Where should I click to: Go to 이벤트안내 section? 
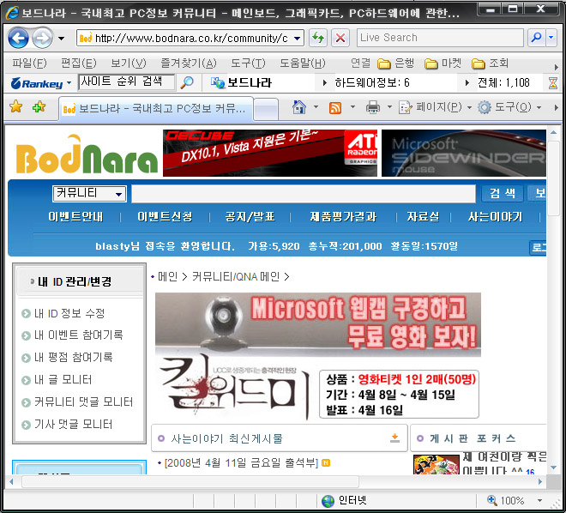(x=75, y=216)
